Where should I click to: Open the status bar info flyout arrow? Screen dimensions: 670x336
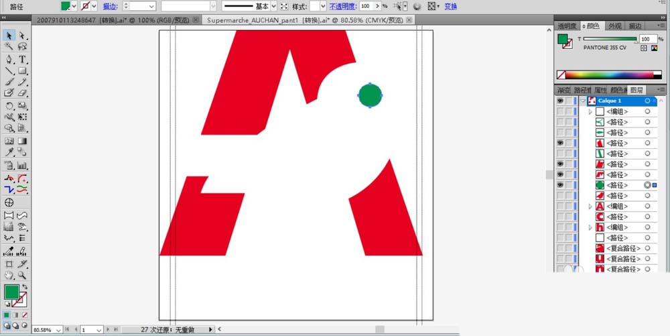[x=210, y=329]
